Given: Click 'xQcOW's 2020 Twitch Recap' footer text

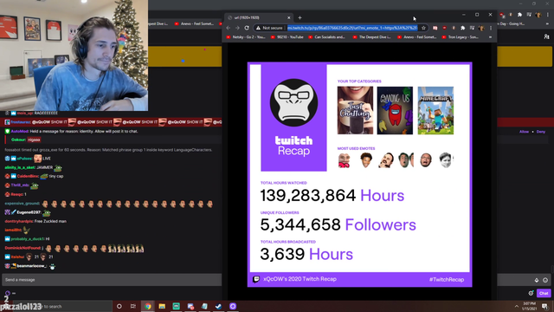Looking at the screenshot, I should pyautogui.click(x=300, y=279).
